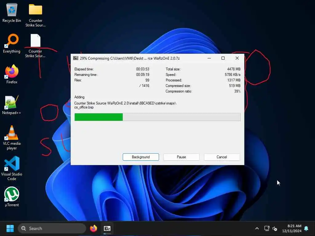Click the speed value 5786 KB/s
Screen dimensions: 315x236
233,75
